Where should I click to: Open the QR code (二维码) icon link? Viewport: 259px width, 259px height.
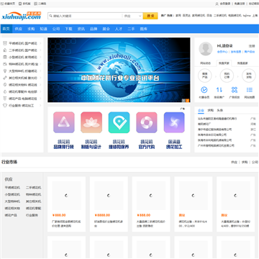pos(35,4)
